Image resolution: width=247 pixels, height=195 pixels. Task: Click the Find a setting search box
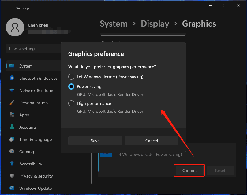[34, 49]
